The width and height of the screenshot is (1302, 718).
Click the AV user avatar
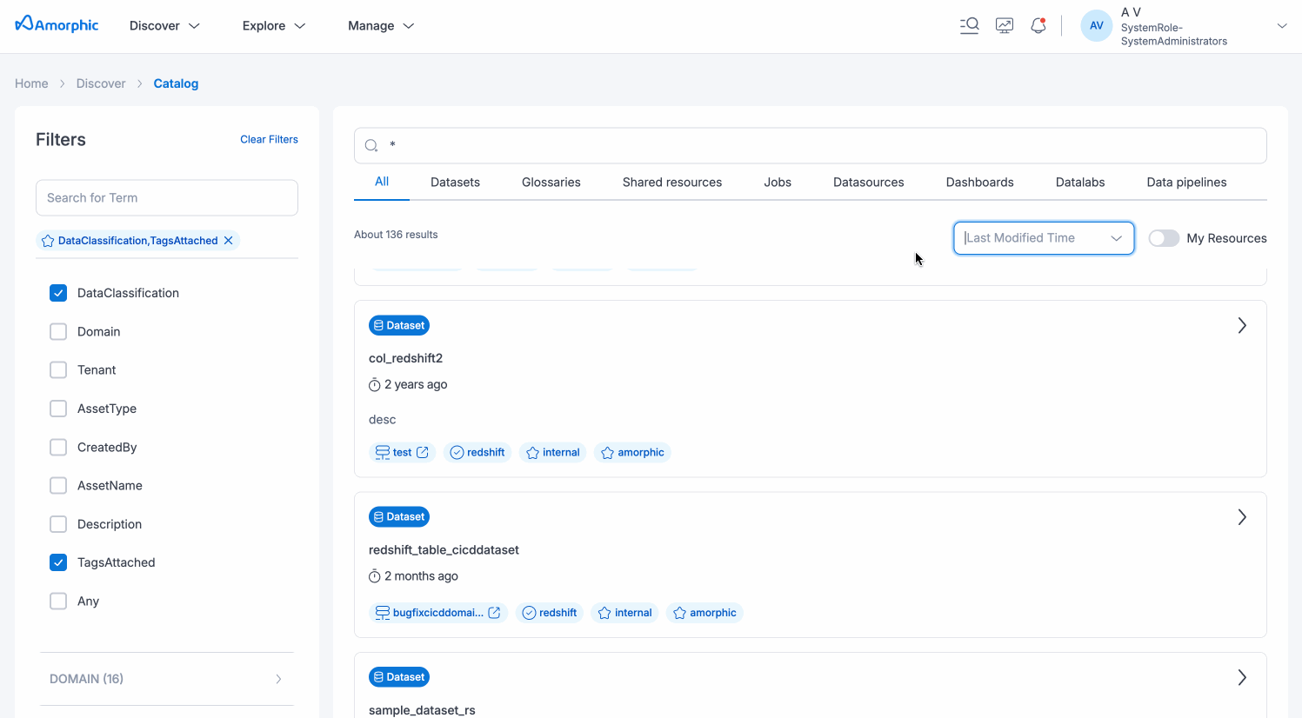pyautogui.click(x=1096, y=26)
